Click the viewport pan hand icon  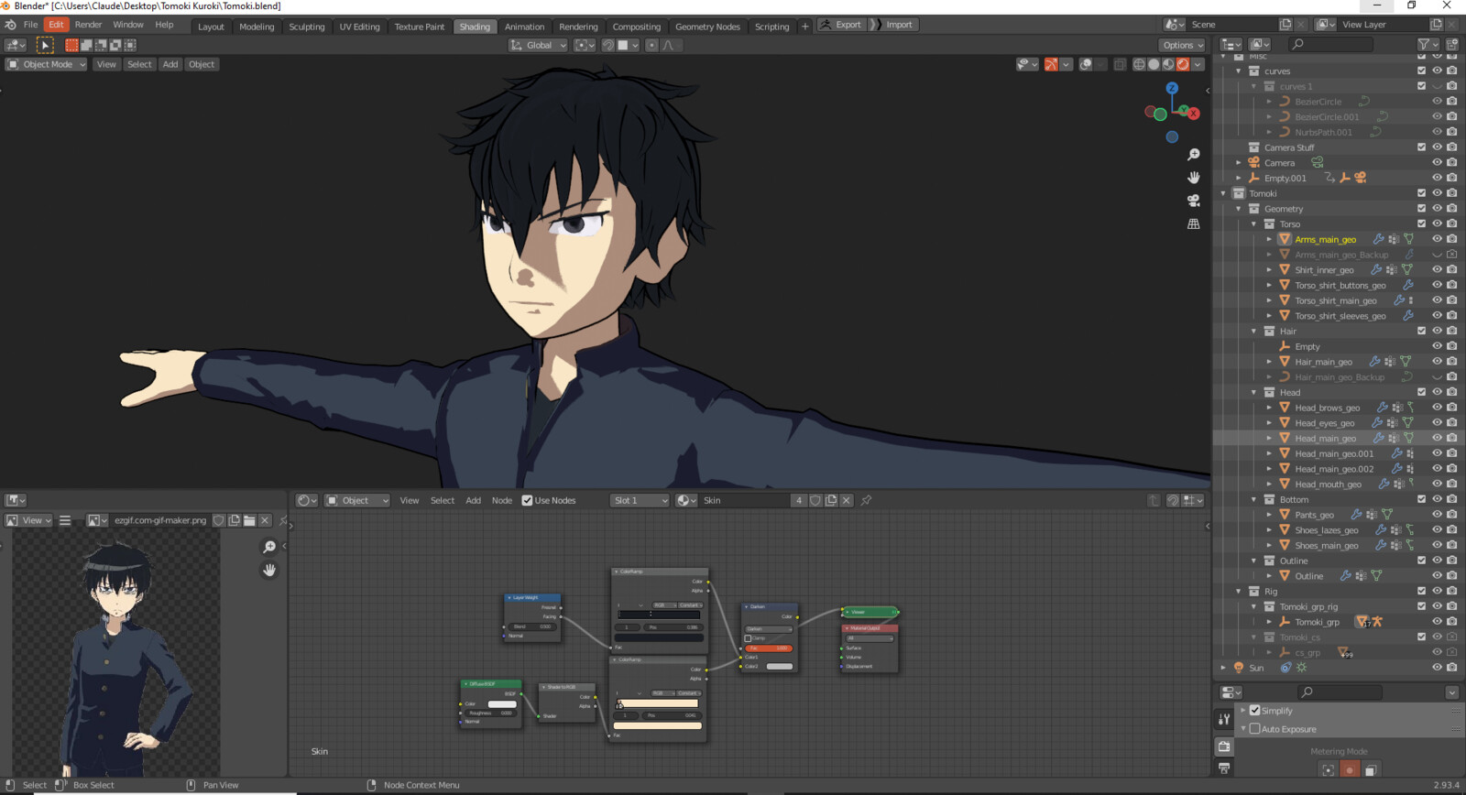pyautogui.click(x=1193, y=178)
